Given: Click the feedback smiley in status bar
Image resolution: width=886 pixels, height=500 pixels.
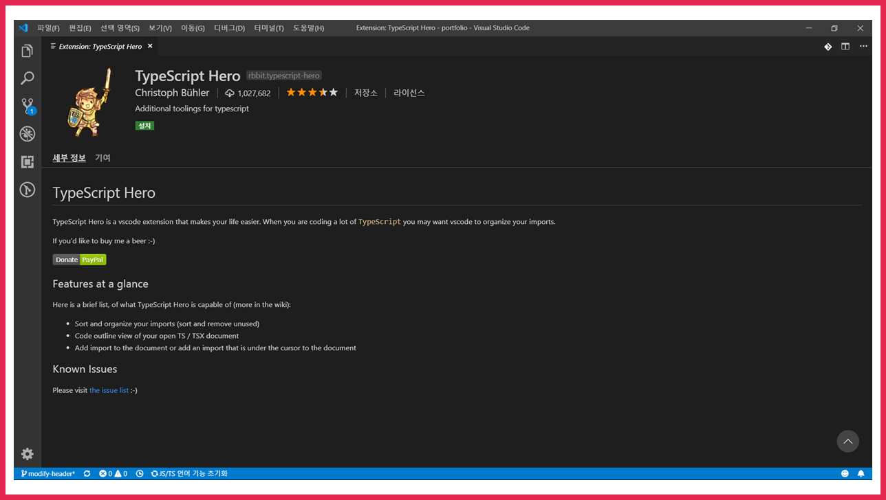Looking at the screenshot, I should pyautogui.click(x=845, y=474).
